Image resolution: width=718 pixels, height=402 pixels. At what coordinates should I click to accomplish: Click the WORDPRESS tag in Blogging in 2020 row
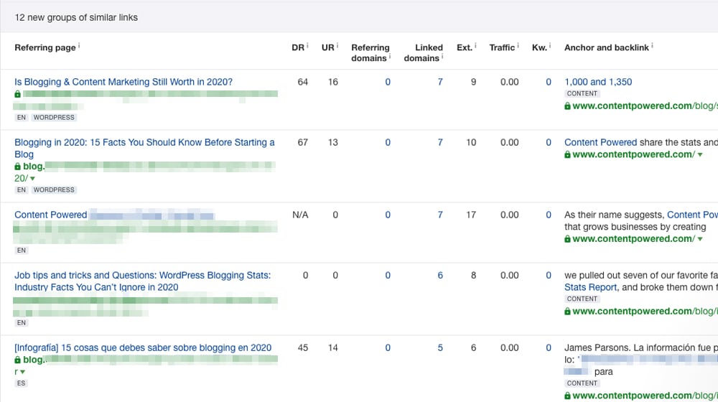54,190
